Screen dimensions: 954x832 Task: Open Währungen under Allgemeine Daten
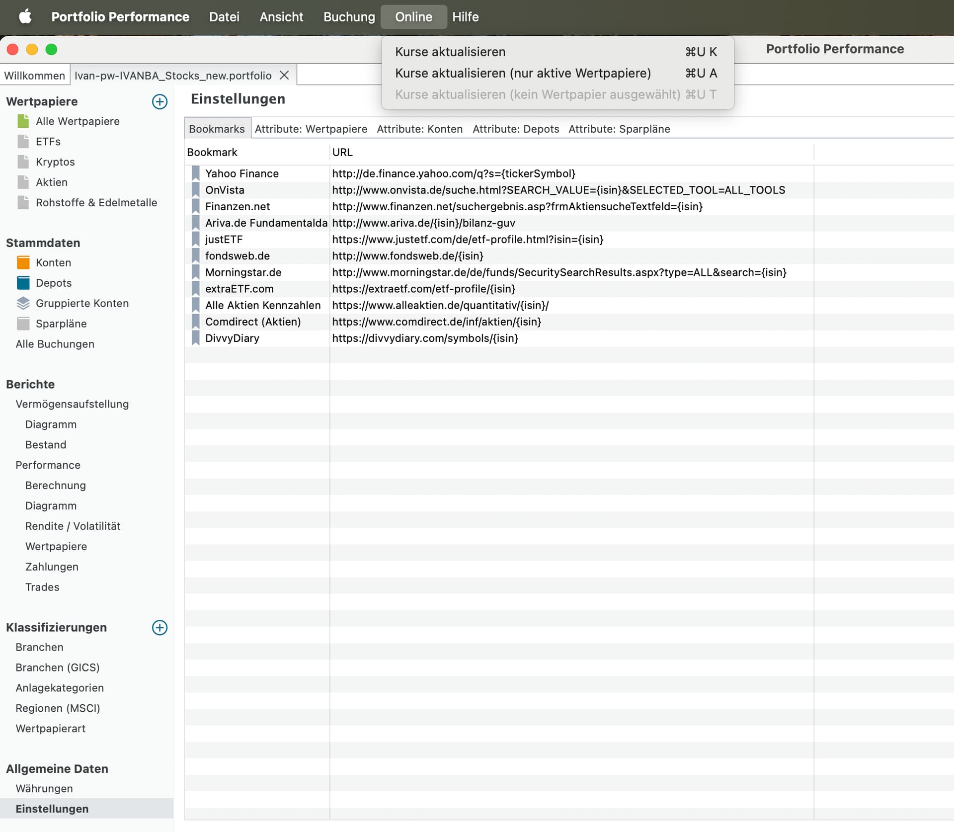tap(44, 789)
